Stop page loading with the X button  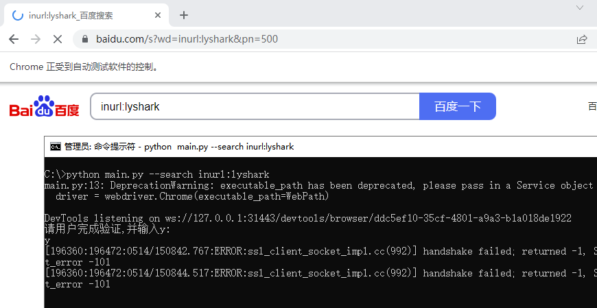click(x=58, y=39)
